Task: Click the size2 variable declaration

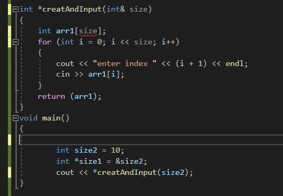Action: pyautogui.click(x=86, y=151)
